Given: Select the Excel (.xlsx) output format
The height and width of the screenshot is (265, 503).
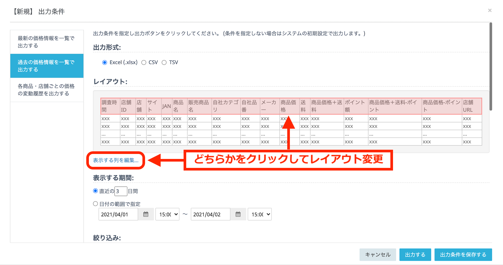Looking at the screenshot, I should click(105, 62).
